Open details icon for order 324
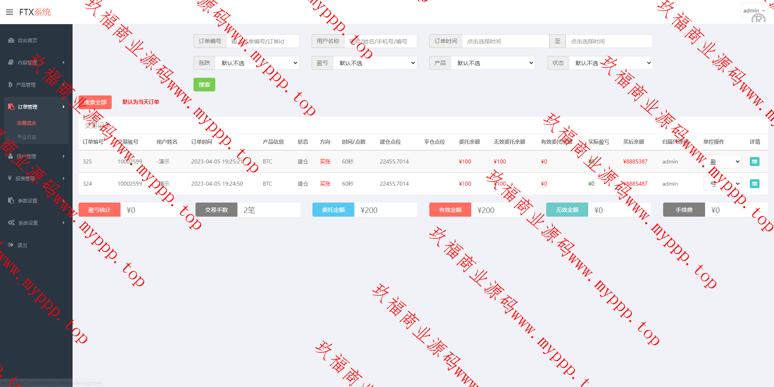Viewport: 774px width, 387px height. click(754, 184)
